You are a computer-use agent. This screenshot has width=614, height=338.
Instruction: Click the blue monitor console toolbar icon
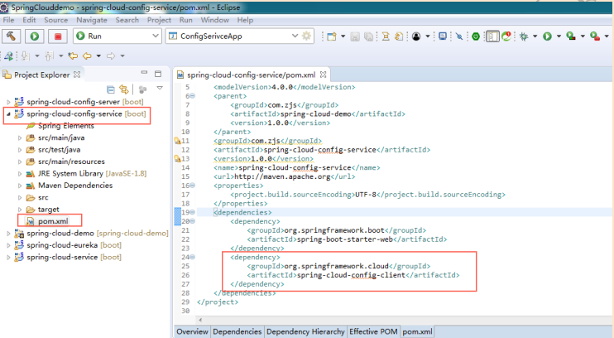pos(443,36)
